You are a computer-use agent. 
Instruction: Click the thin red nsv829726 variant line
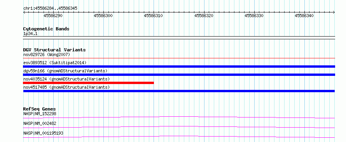179,58
